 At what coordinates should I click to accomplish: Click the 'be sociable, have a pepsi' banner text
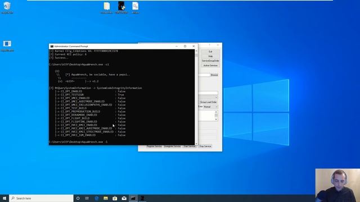point(100,75)
